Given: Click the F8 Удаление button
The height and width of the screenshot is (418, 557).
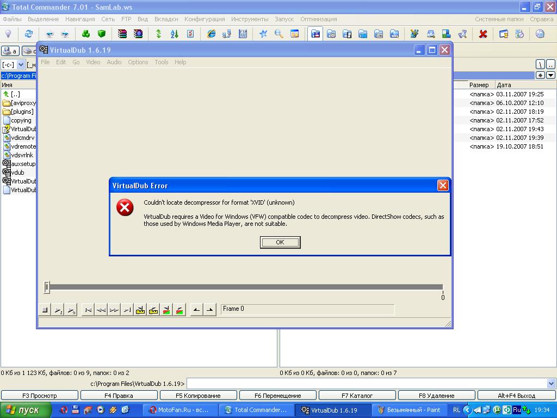Looking at the screenshot, I should click(x=437, y=396).
